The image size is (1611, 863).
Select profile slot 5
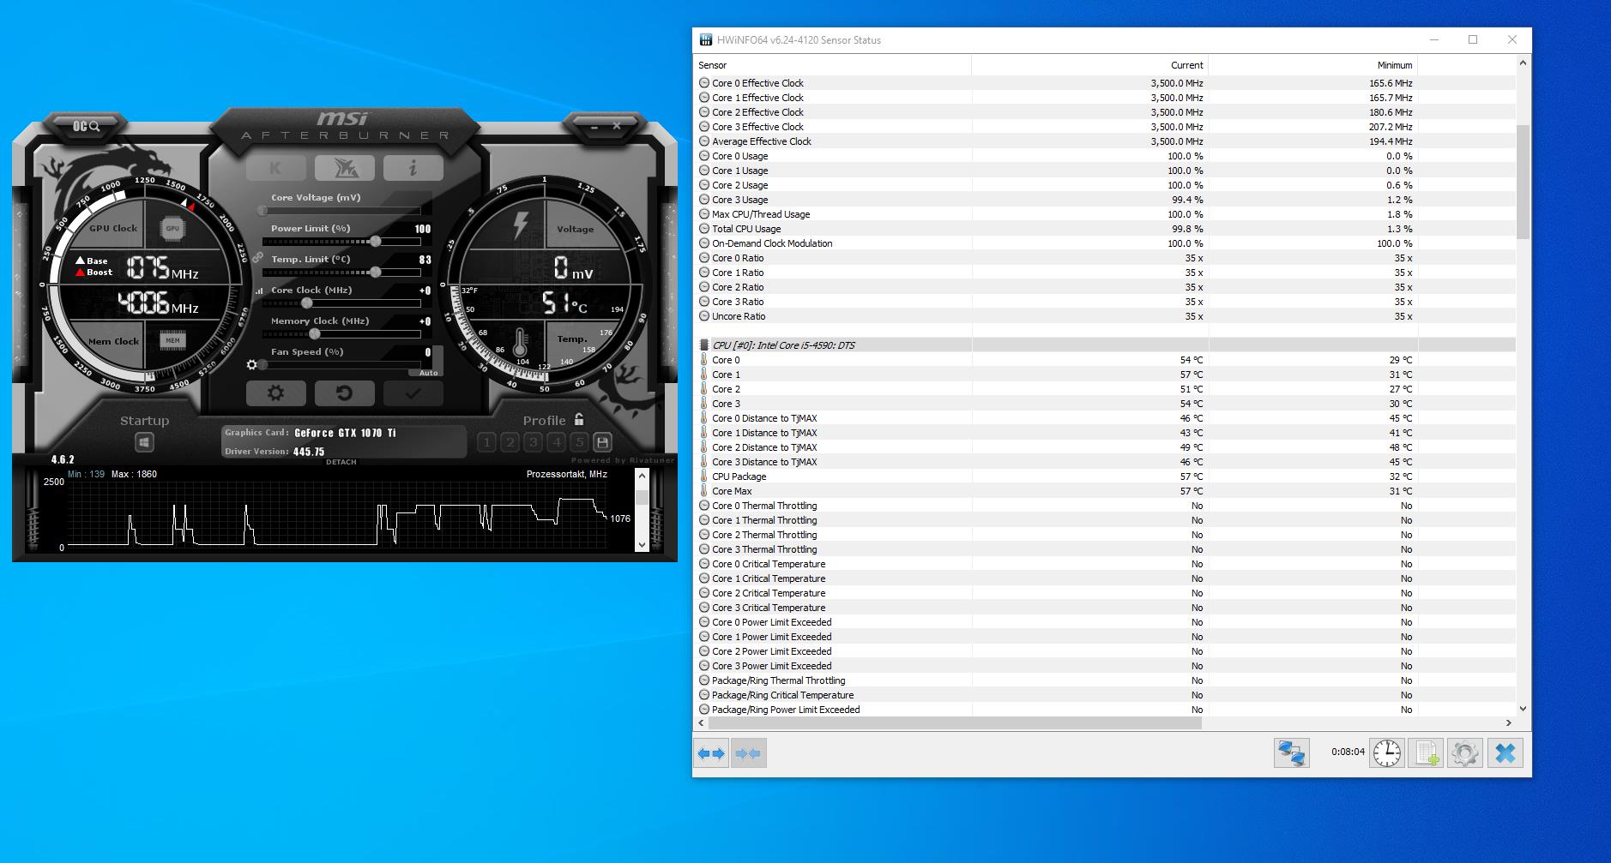coord(580,442)
